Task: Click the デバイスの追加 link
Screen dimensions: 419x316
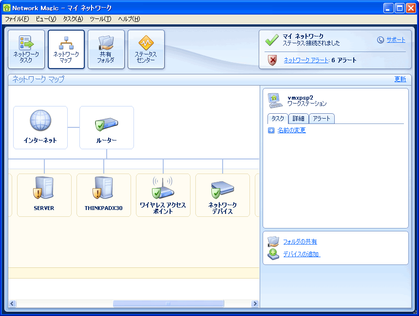Action: pos(302,254)
